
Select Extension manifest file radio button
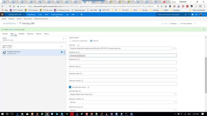(71, 41)
